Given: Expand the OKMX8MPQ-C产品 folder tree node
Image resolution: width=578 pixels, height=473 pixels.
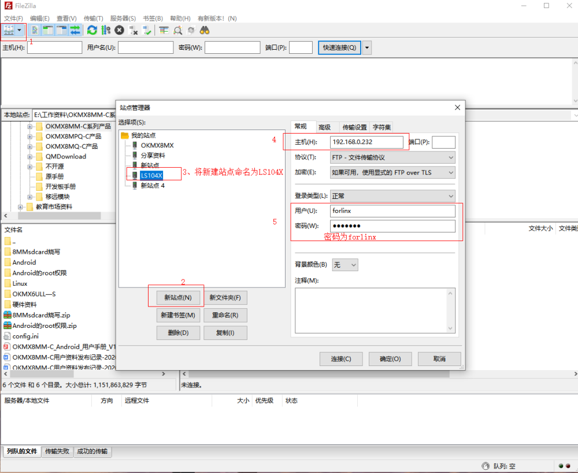Looking at the screenshot, I should coord(29,136).
